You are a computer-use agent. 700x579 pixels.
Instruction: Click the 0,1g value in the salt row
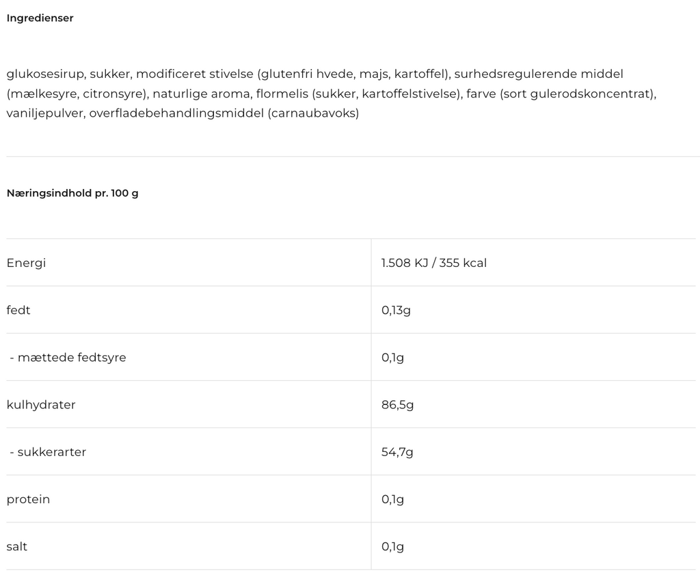coord(392,546)
